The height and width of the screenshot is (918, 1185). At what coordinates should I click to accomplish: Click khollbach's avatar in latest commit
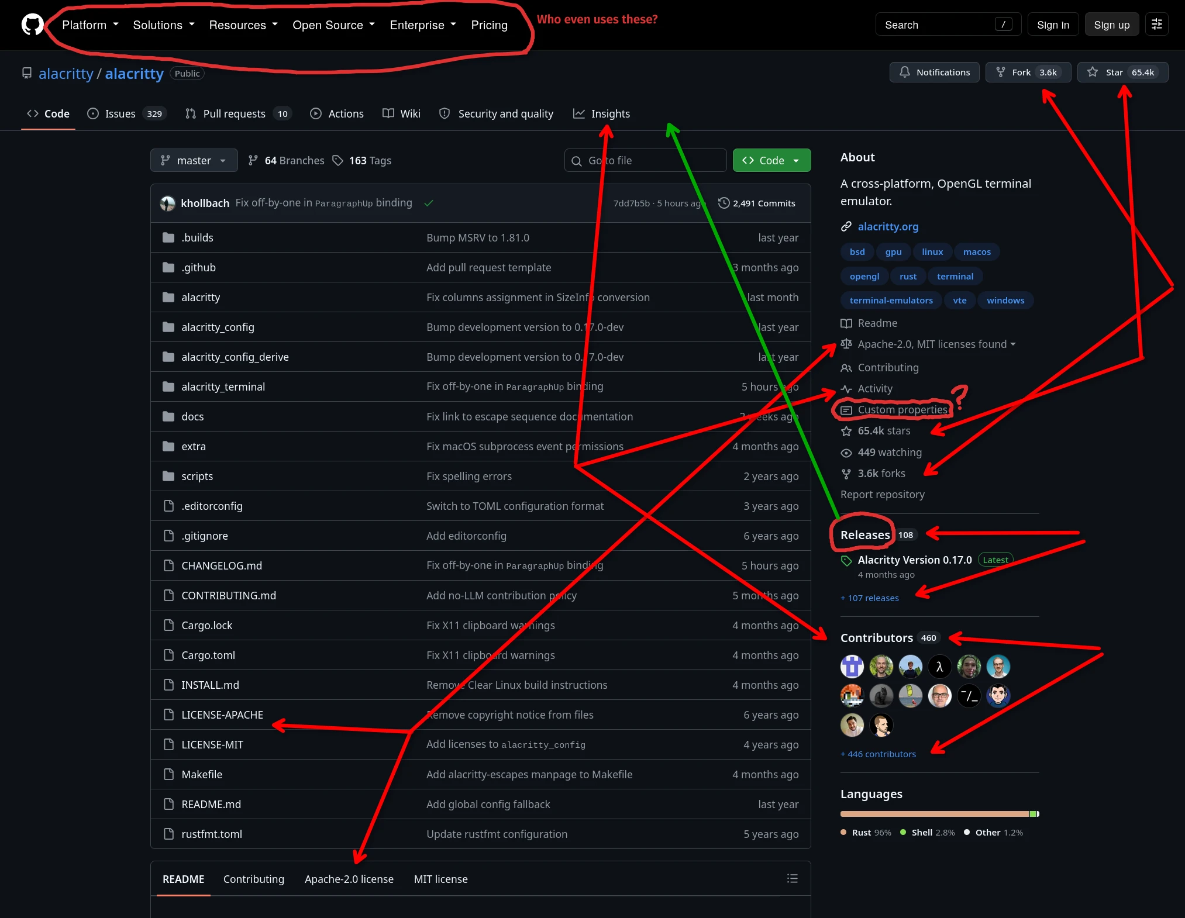click(x=168, y=203)
